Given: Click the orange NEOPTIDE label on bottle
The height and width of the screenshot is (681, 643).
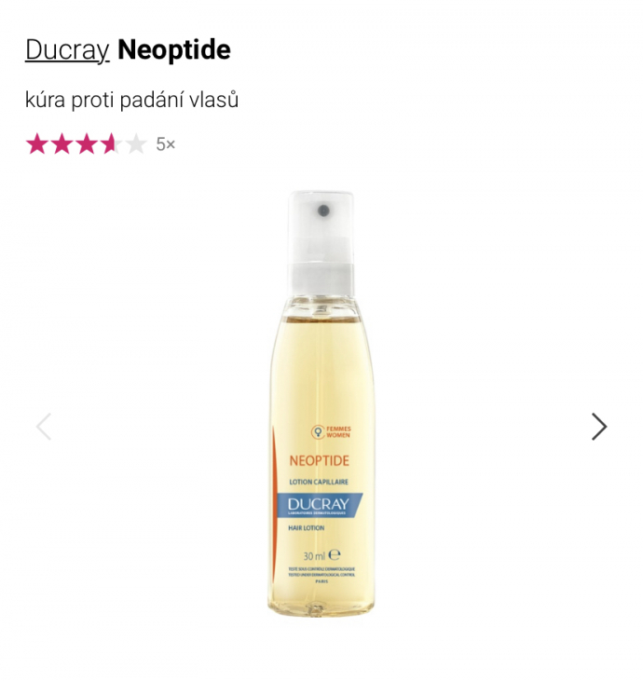Looking at the screenshot, I should click(x=320, y=461).
